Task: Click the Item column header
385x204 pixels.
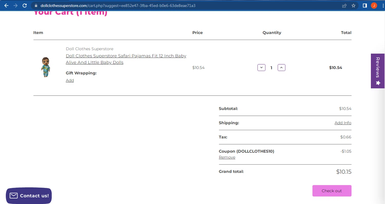Action: click(x=38, y=33)
